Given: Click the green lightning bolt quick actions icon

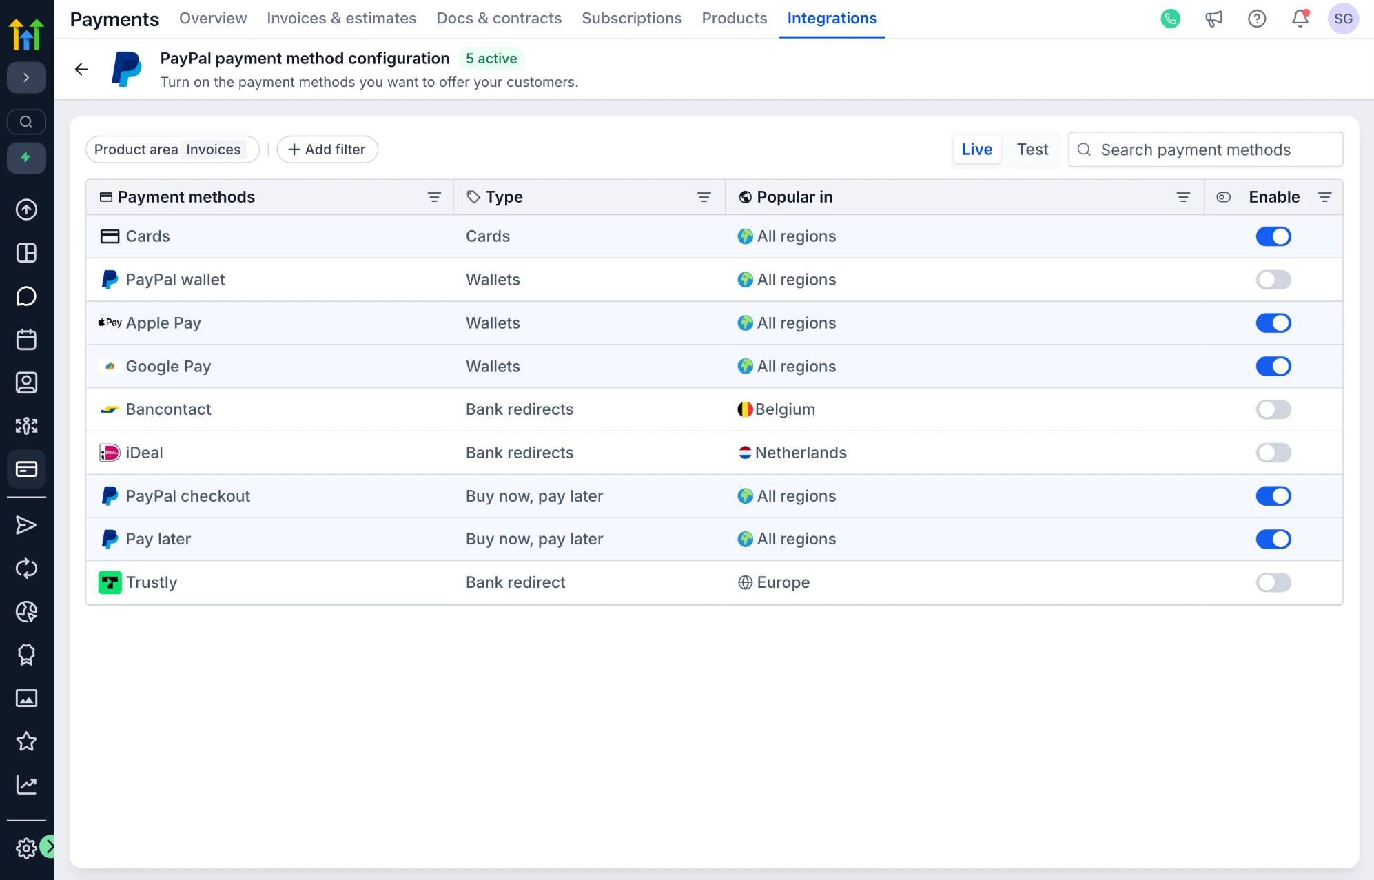Looking at the screenshot, I should tap(26, 158).
